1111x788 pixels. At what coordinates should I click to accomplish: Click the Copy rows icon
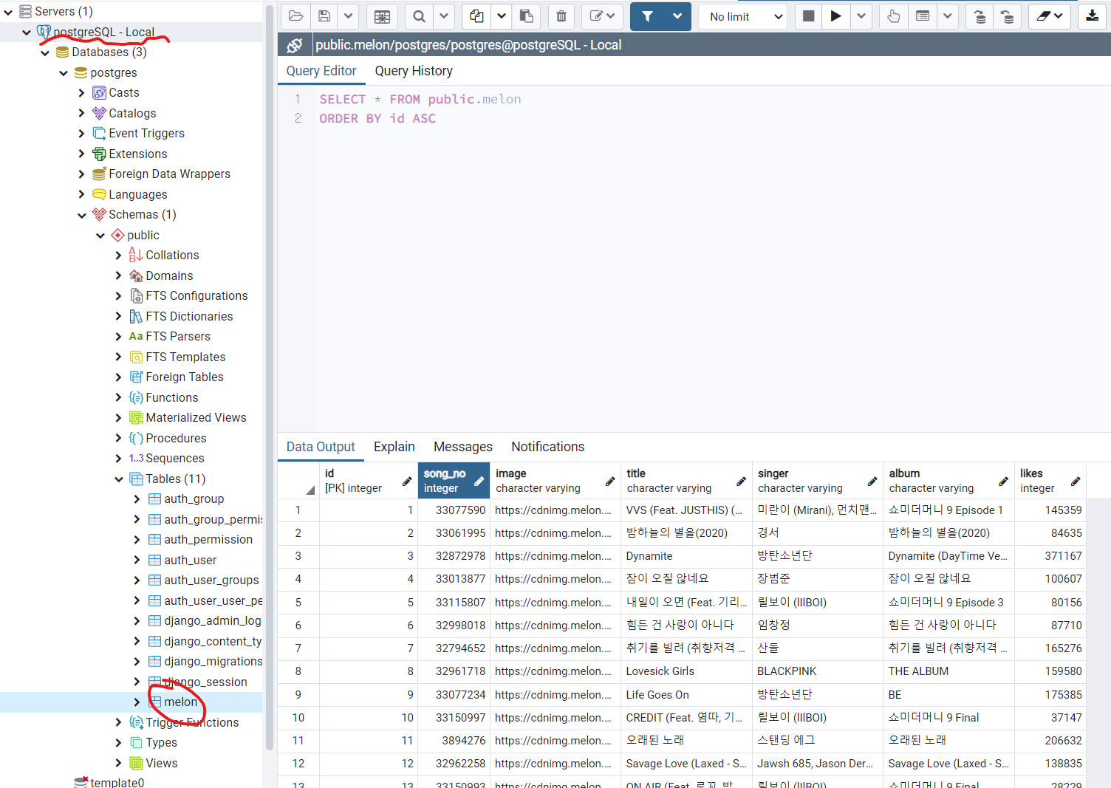(x=476, y=16)
